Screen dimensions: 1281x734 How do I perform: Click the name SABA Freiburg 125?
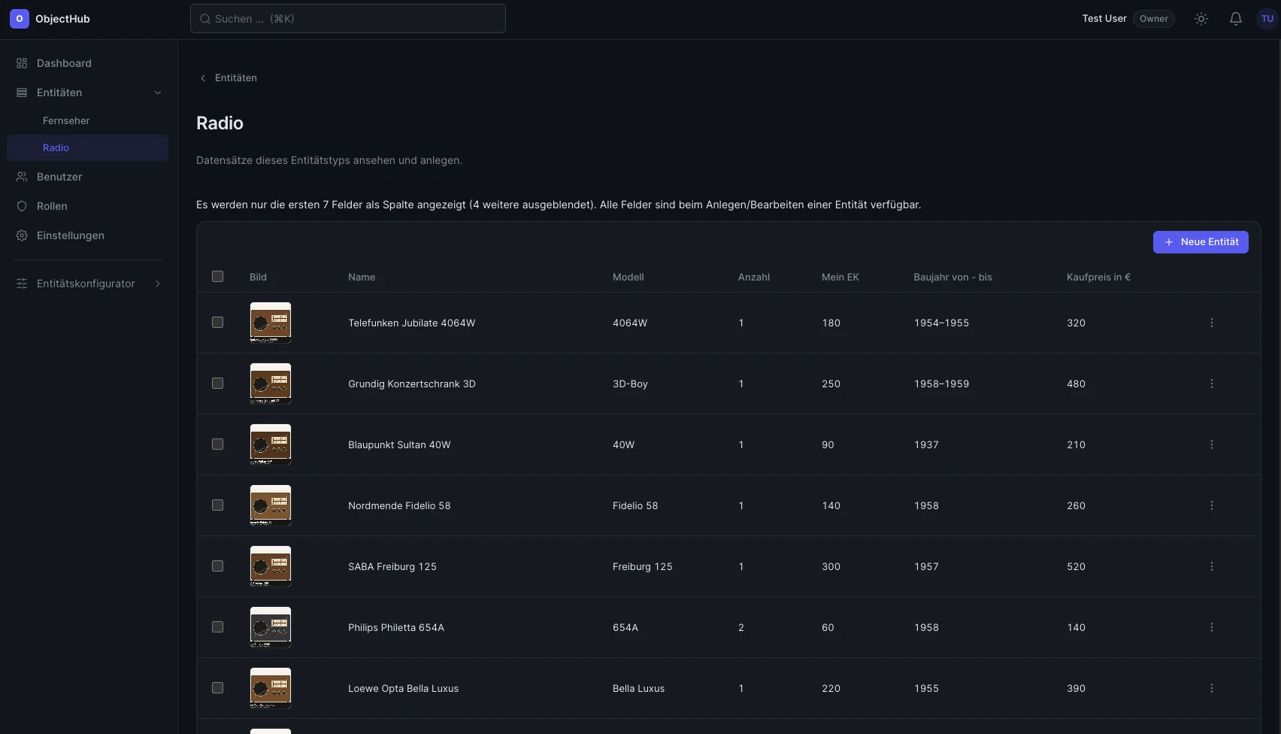click(392, 567)
